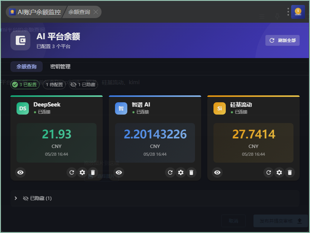The width and height of the screenshot is (310, 233).
Task: Click the 智谱 AI logo badge
Action: (121, 108)
